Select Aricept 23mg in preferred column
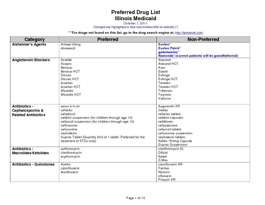This screenshot has width=265, height=205. 70,44
